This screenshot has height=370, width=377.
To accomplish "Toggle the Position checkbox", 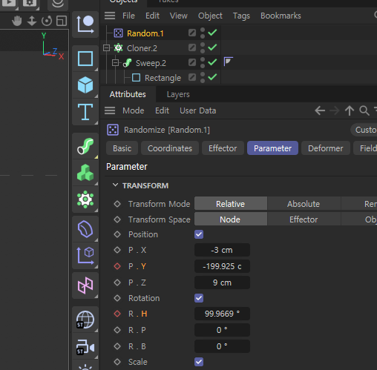I will (199, 234).
